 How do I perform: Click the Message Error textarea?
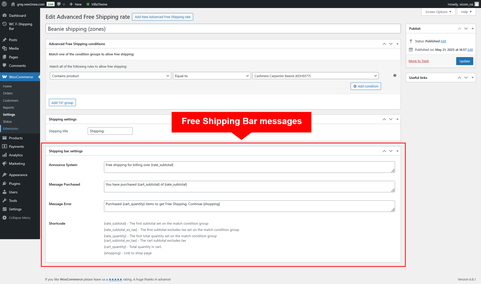point(249,206)
